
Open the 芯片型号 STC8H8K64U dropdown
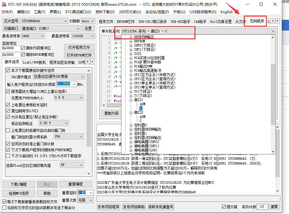(x=66, y=21)
